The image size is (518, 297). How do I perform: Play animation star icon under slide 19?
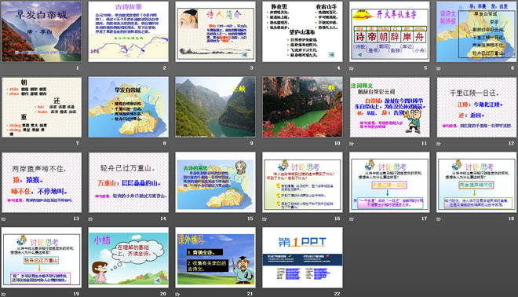pyautogui.click(x=3, y=294)
